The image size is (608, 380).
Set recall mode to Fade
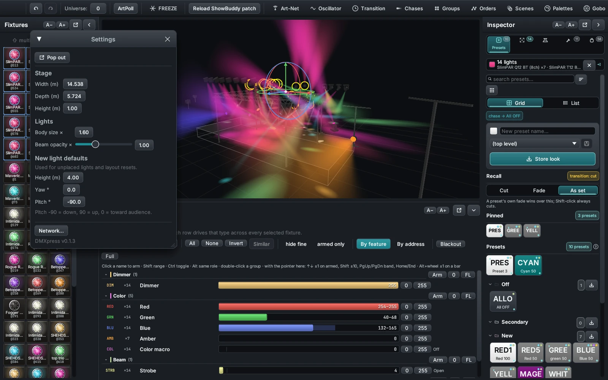click(x=539, y=190)
